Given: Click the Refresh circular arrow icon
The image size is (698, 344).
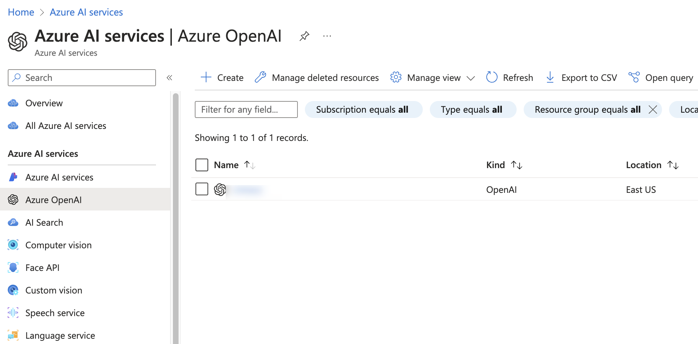Looking at the screenshot, I should pos(492,77).
